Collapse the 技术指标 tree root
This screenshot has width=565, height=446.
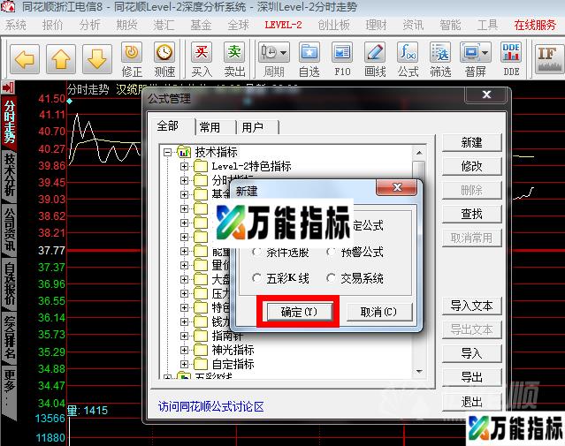pyautogui.click(x=167, y=152)
